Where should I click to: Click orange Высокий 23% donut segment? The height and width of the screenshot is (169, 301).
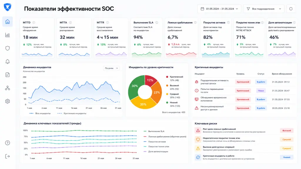point(157,92)
